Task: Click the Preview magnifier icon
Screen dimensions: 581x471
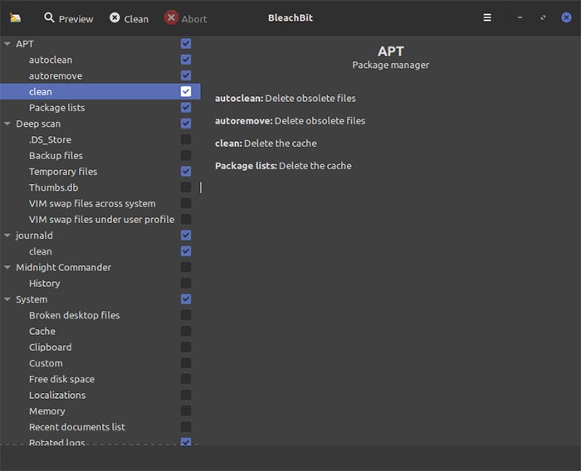Action: tap(50, 18)
